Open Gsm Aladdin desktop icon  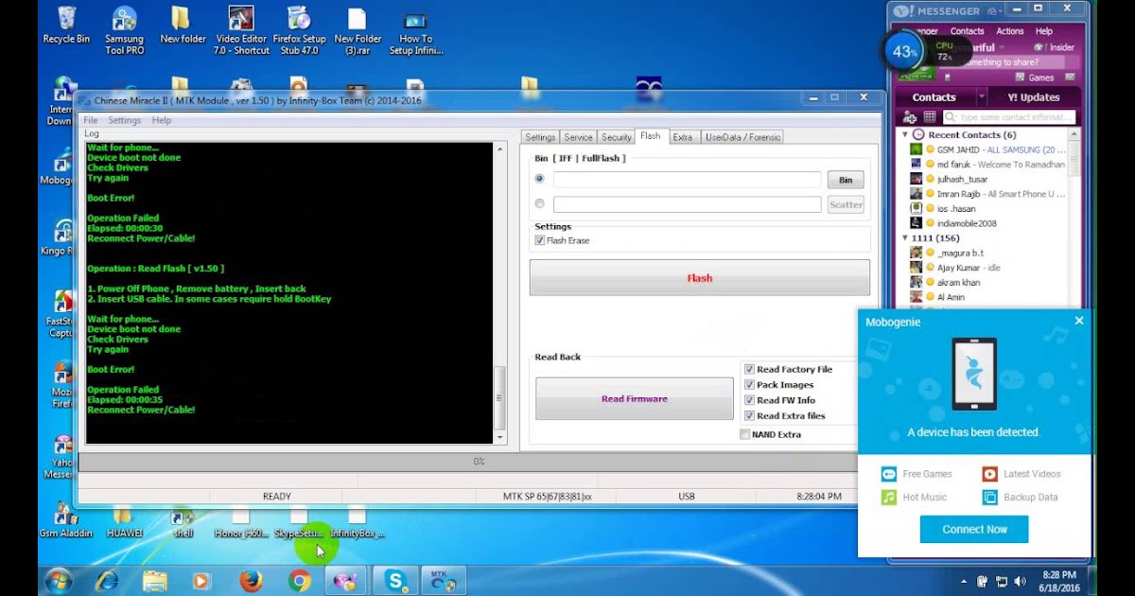pyautogui.click(x=66, y=521)
